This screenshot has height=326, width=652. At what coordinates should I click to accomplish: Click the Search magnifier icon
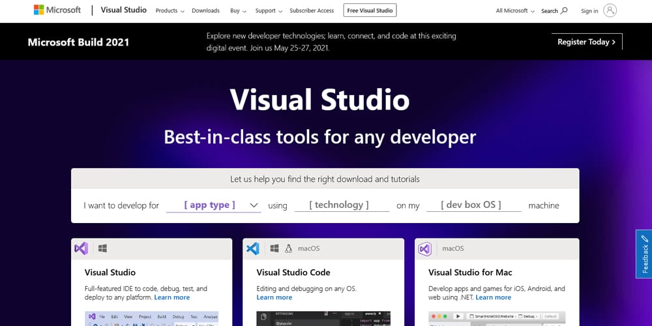pos(564,10)
